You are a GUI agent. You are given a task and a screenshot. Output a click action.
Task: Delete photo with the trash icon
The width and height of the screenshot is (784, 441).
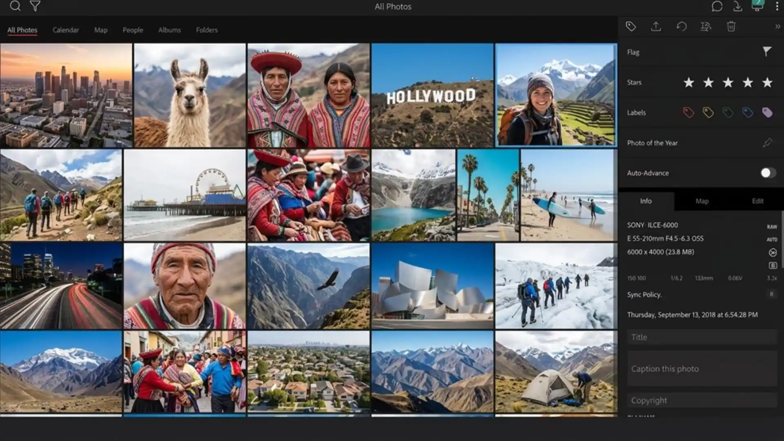tap(731, 27)
